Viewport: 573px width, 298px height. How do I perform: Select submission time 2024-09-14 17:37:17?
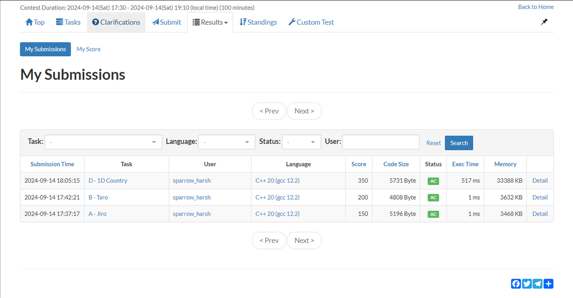52,214
